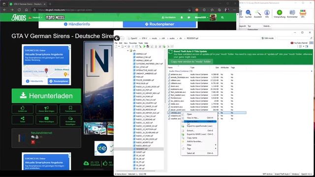Choose Export to openFormats (.oac)
315x177 pixels.
point(199,126)
